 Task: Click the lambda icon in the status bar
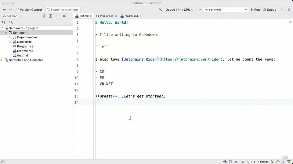(284, 162)
